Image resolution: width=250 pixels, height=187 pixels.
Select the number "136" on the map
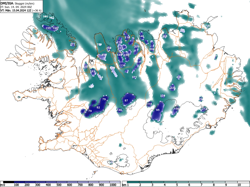click(x=123, y=65)
